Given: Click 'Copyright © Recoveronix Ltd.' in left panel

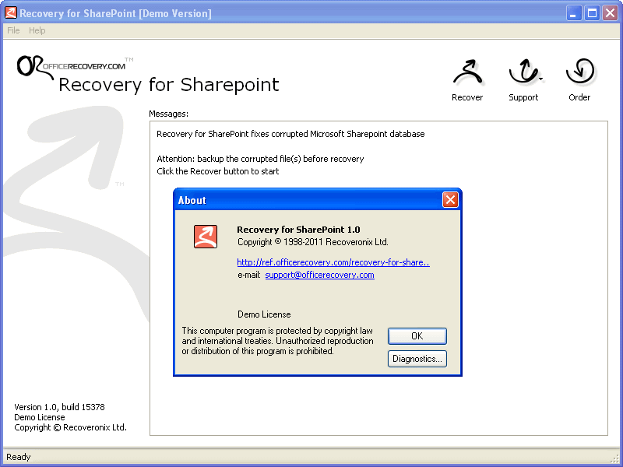Looking at the screenshot, I should click(70, 427).
